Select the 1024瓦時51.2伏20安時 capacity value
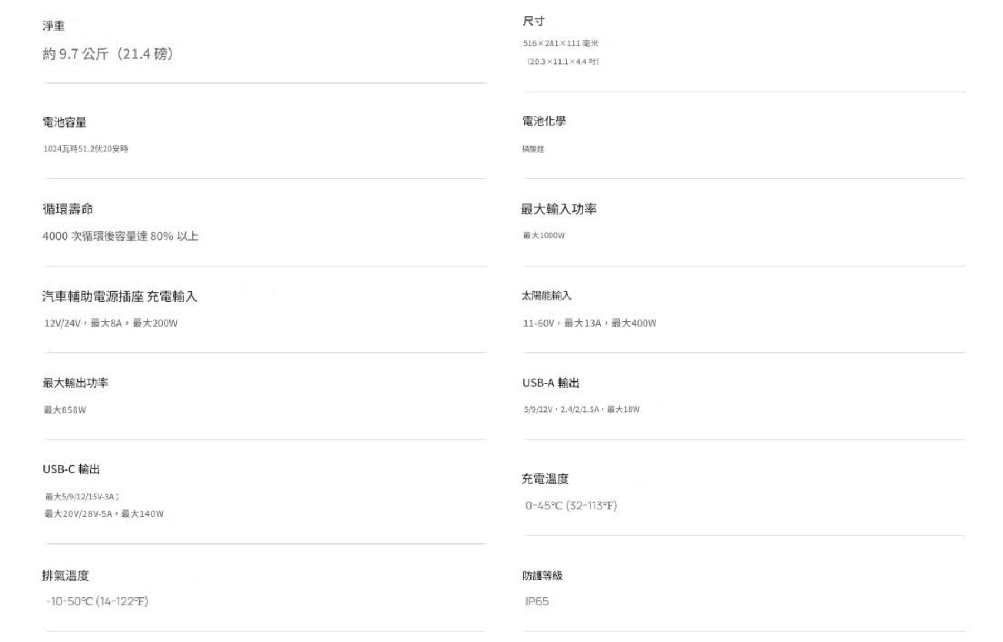 tap(86, 149)
